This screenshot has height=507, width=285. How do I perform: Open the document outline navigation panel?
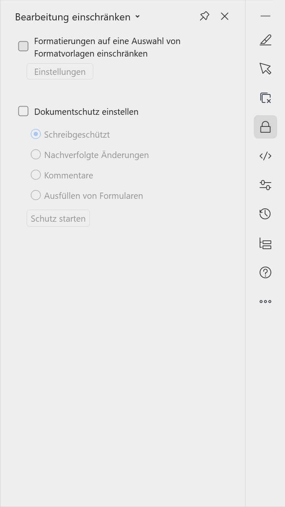[265, 243]
